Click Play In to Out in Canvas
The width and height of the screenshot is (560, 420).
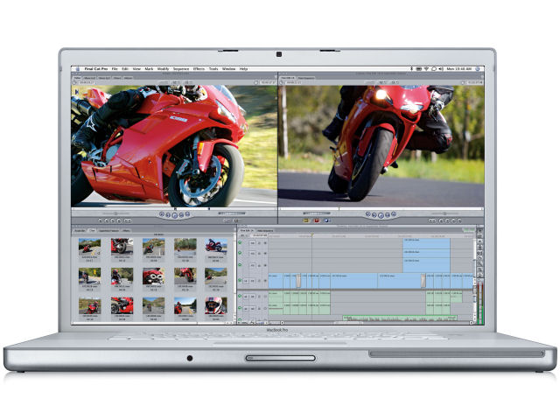tap(374, 214)
